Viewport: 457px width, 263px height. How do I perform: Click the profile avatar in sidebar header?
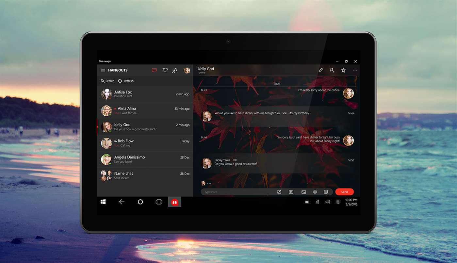[187, 70]
